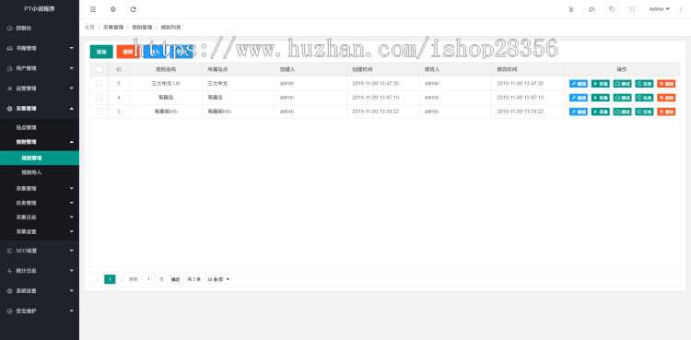Viewport: 691px width, 340px height.
Task: Expand the 采集日志 submenu
Action: click(x=40, y=217)
